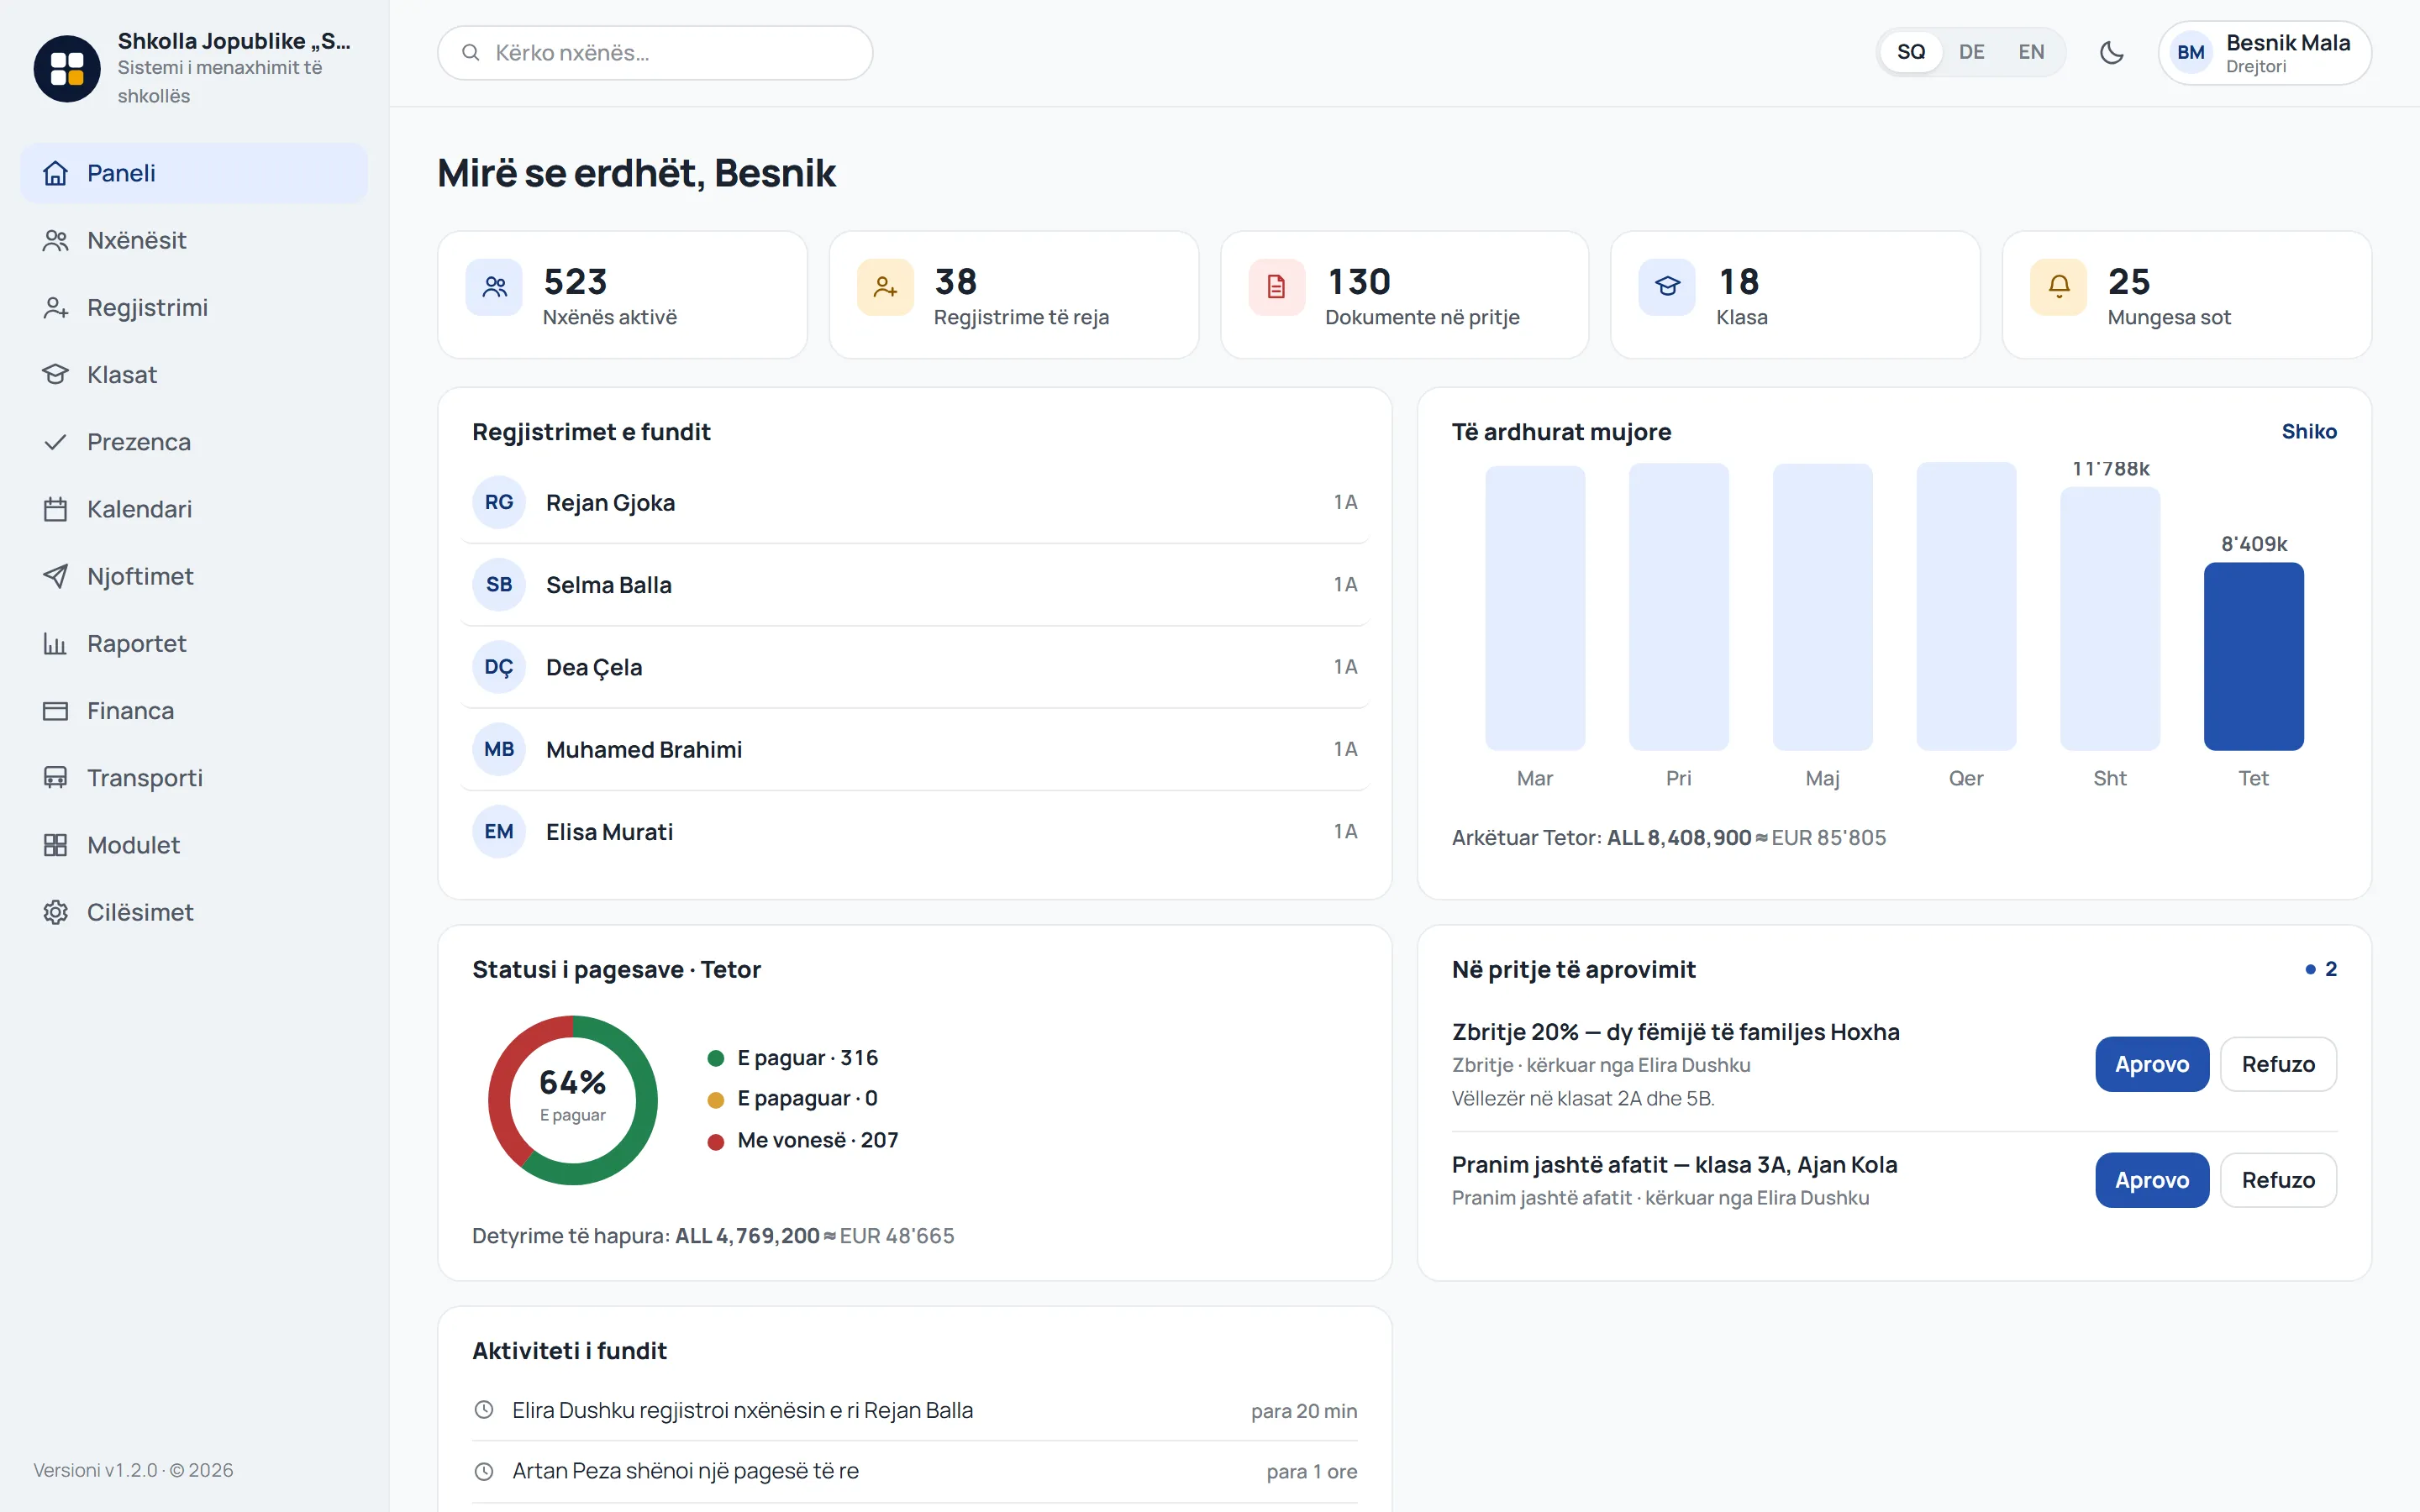The height and width of the screenshot is (1512, 2420).
Task: Switch language to SQ
Action: pos(1910,52)
